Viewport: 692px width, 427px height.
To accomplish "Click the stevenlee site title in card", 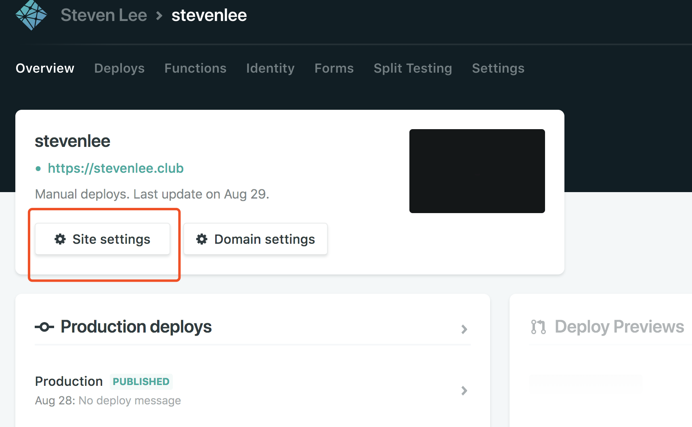I will (x=72, y=141).
